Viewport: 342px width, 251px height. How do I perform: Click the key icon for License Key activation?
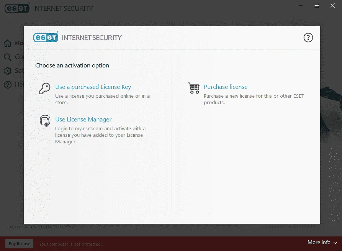[x=45, y=89]
